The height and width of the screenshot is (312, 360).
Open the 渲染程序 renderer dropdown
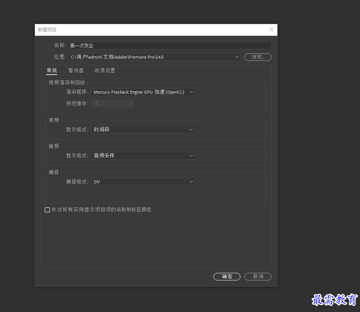[x=143, y=92]
